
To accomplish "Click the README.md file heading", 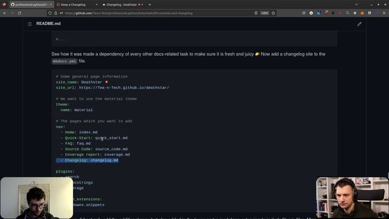I will point(49,24).
